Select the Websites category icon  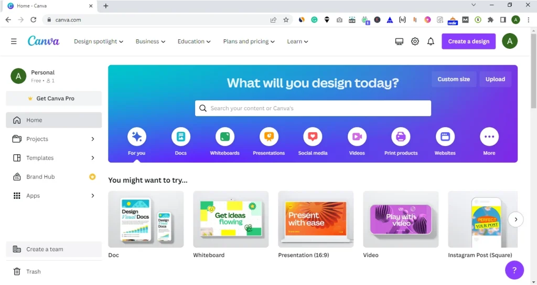click(x=445, y=137)
